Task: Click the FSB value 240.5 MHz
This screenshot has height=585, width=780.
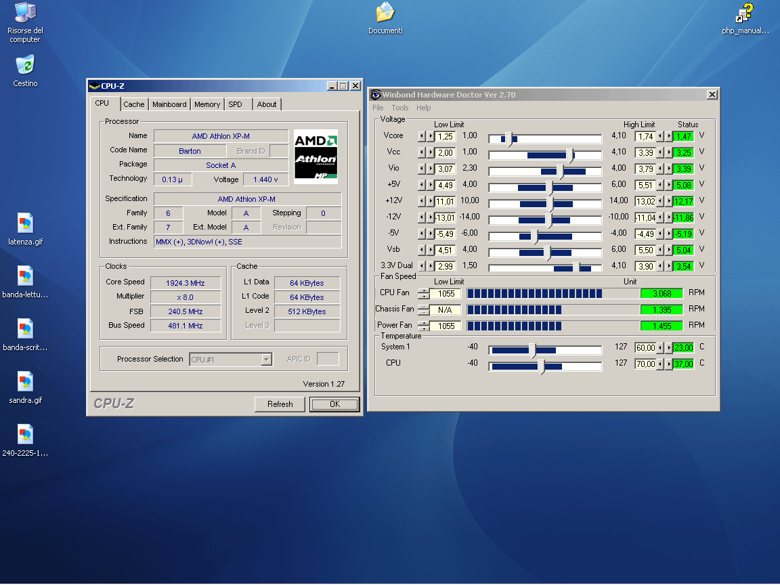Action: tap(186, 311)
